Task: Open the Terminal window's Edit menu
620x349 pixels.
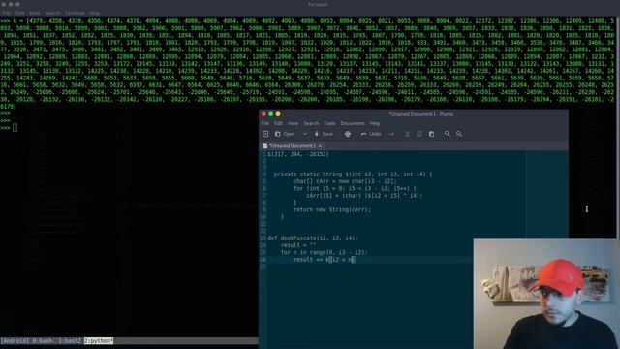Action: click(19, 13)
